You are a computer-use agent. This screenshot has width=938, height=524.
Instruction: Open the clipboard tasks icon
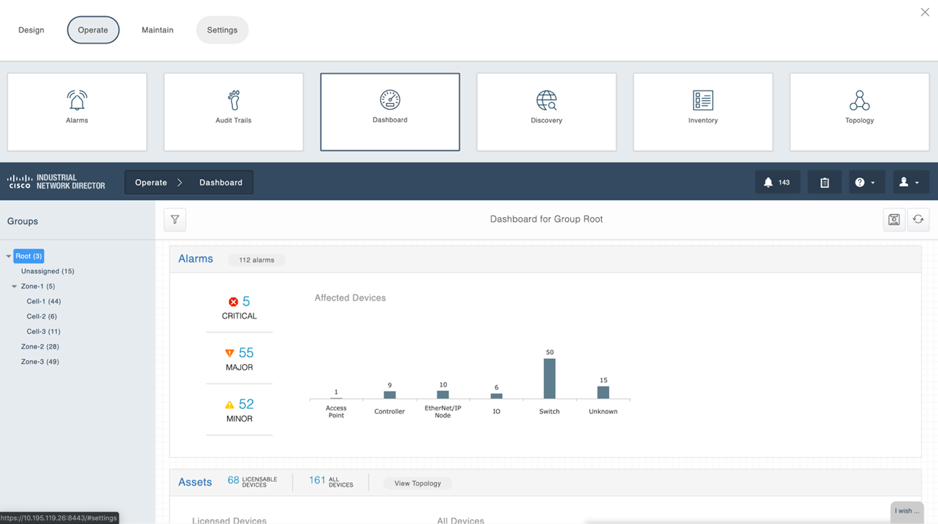tap(824, 182)
